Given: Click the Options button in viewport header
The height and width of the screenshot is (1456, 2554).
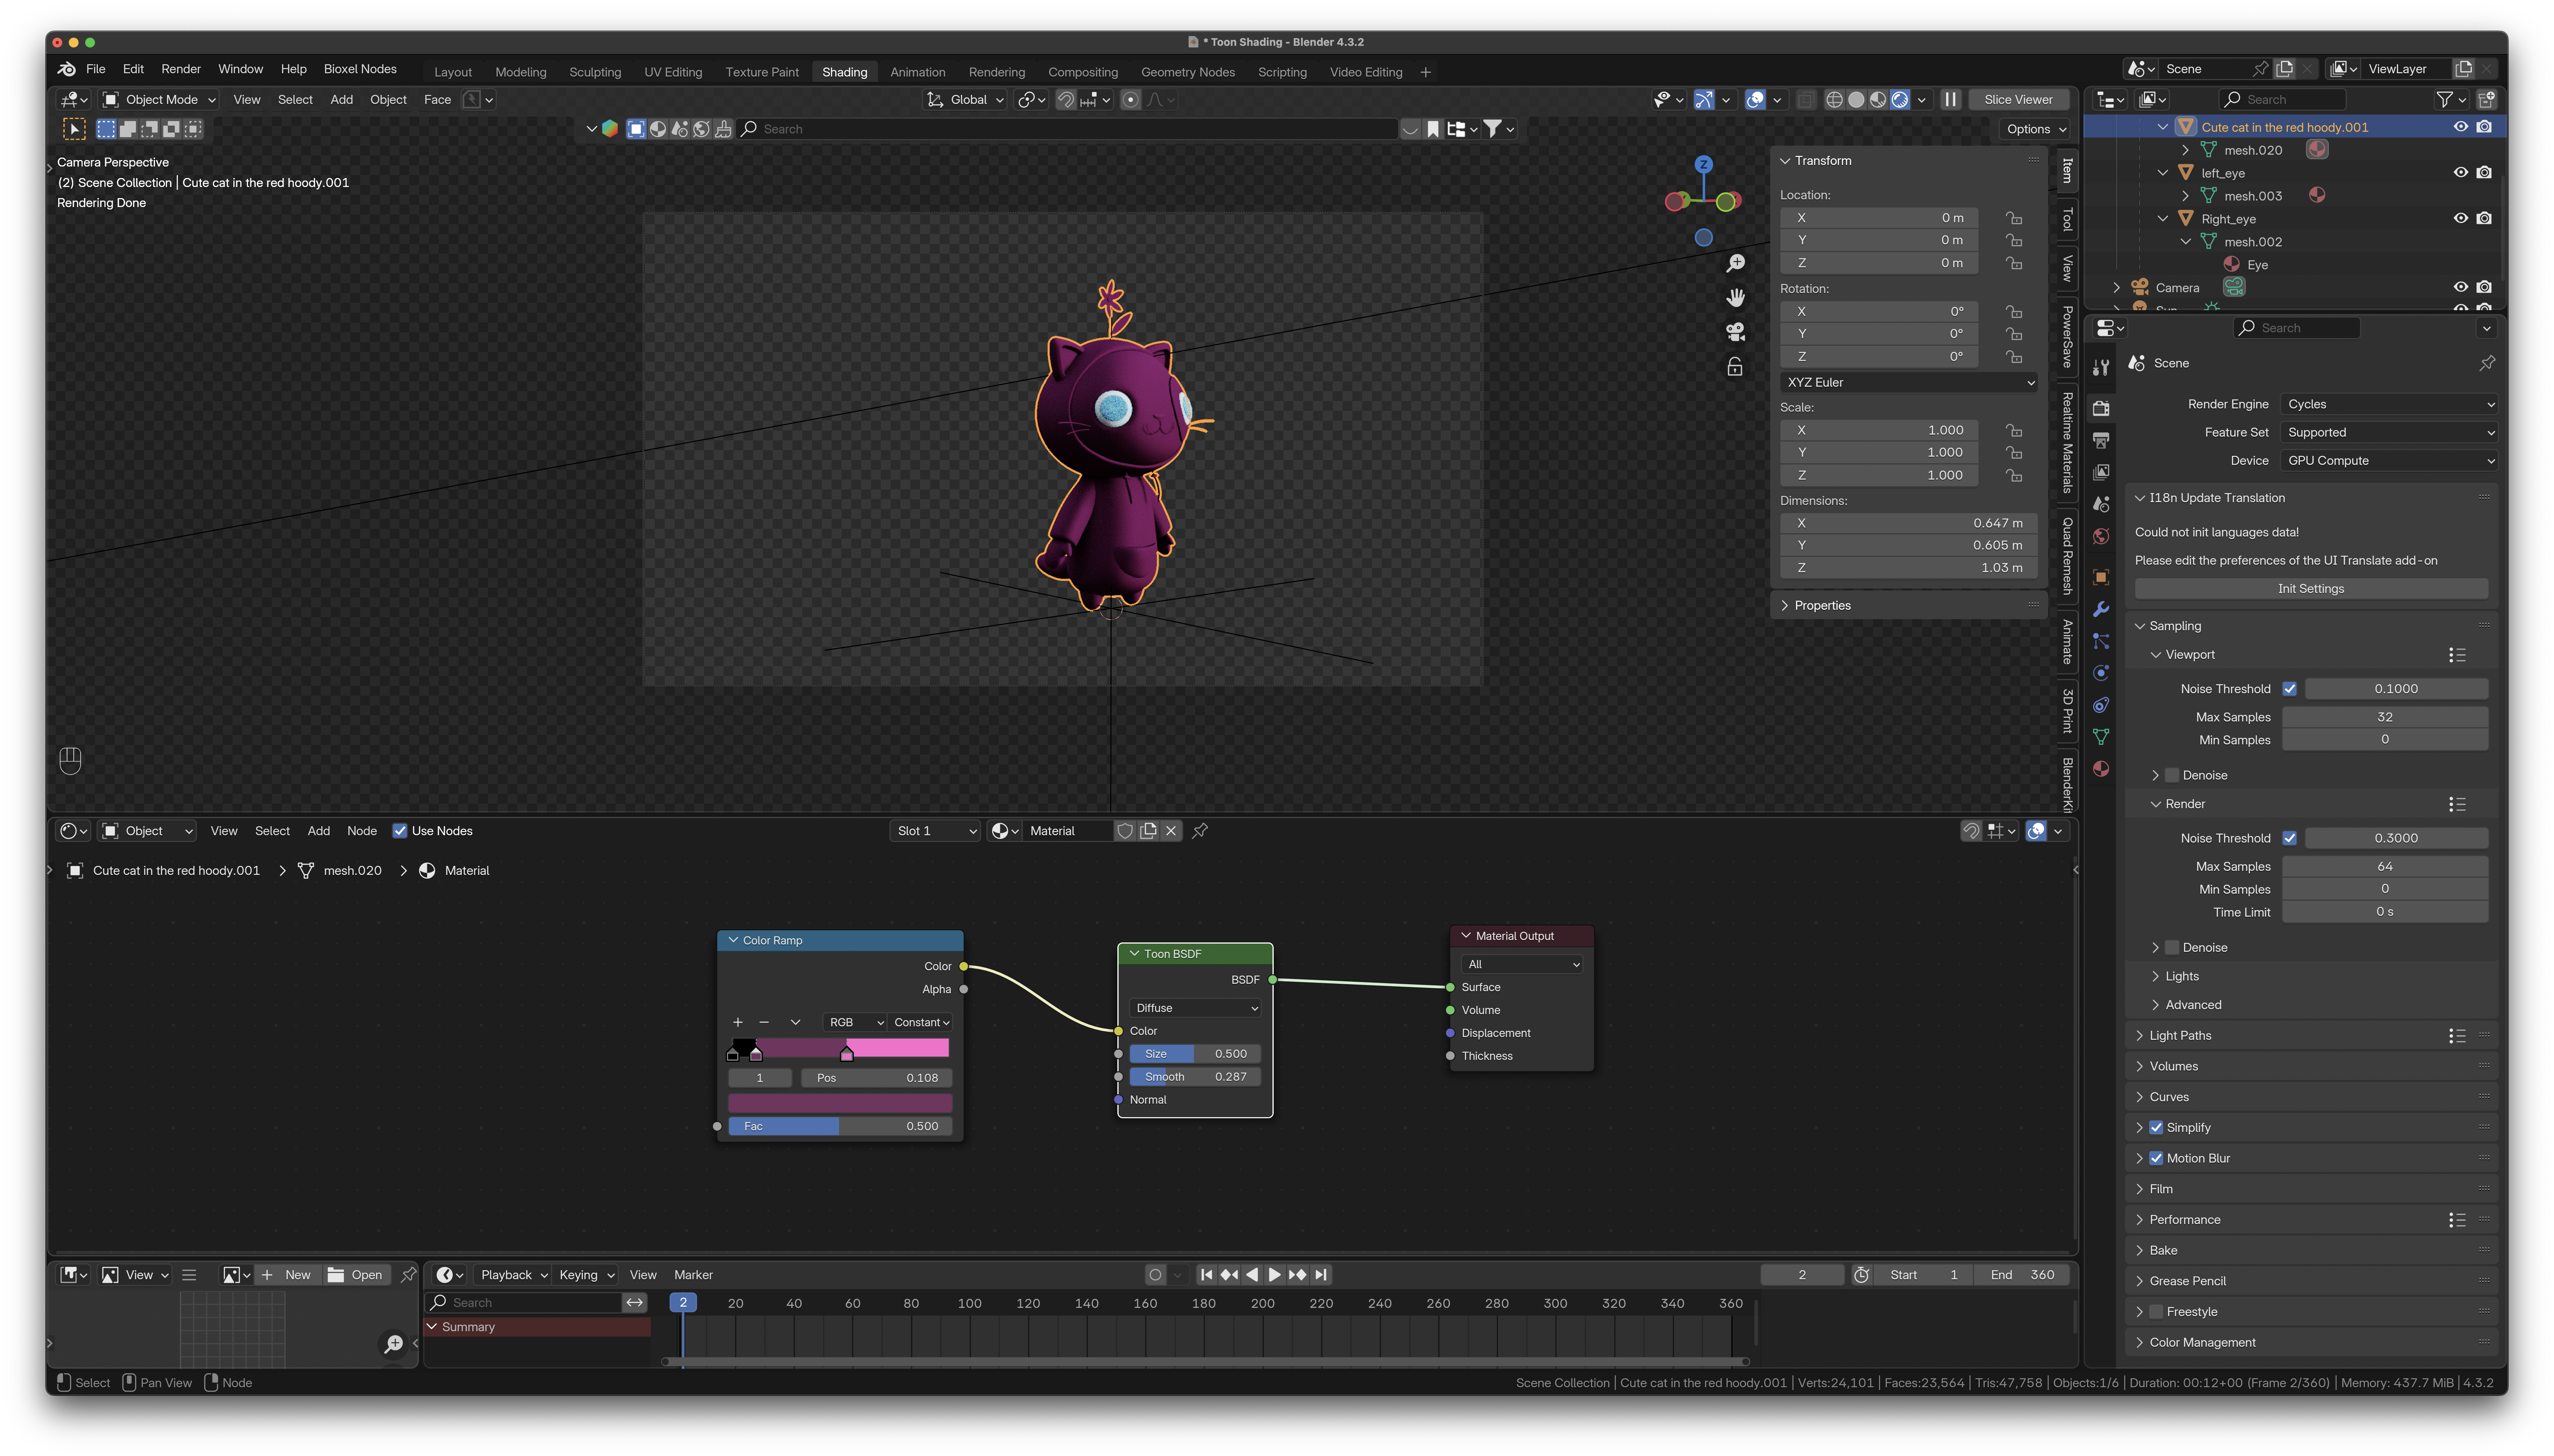Looking at the screenshot, I should [x=2035, y=129].
